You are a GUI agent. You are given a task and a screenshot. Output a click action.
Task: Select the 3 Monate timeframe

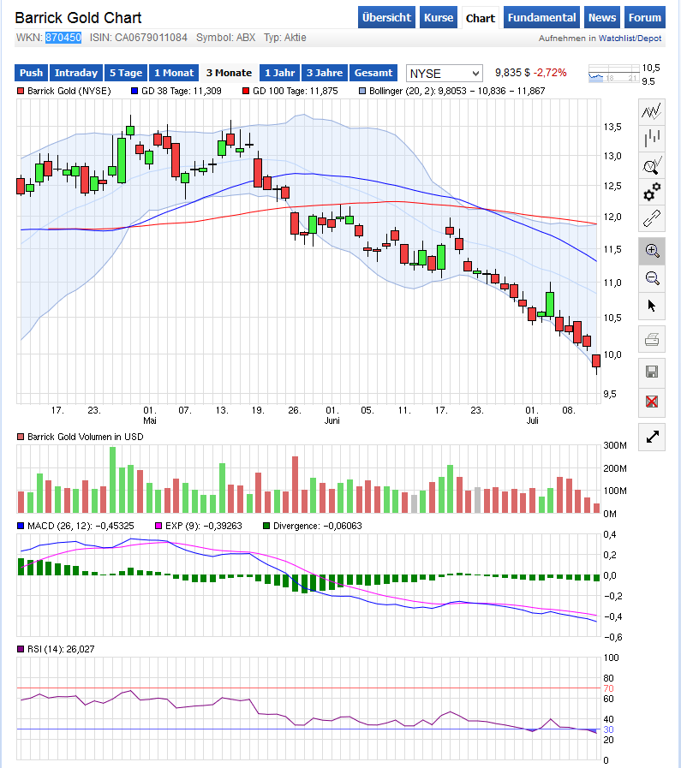[229, 73]
